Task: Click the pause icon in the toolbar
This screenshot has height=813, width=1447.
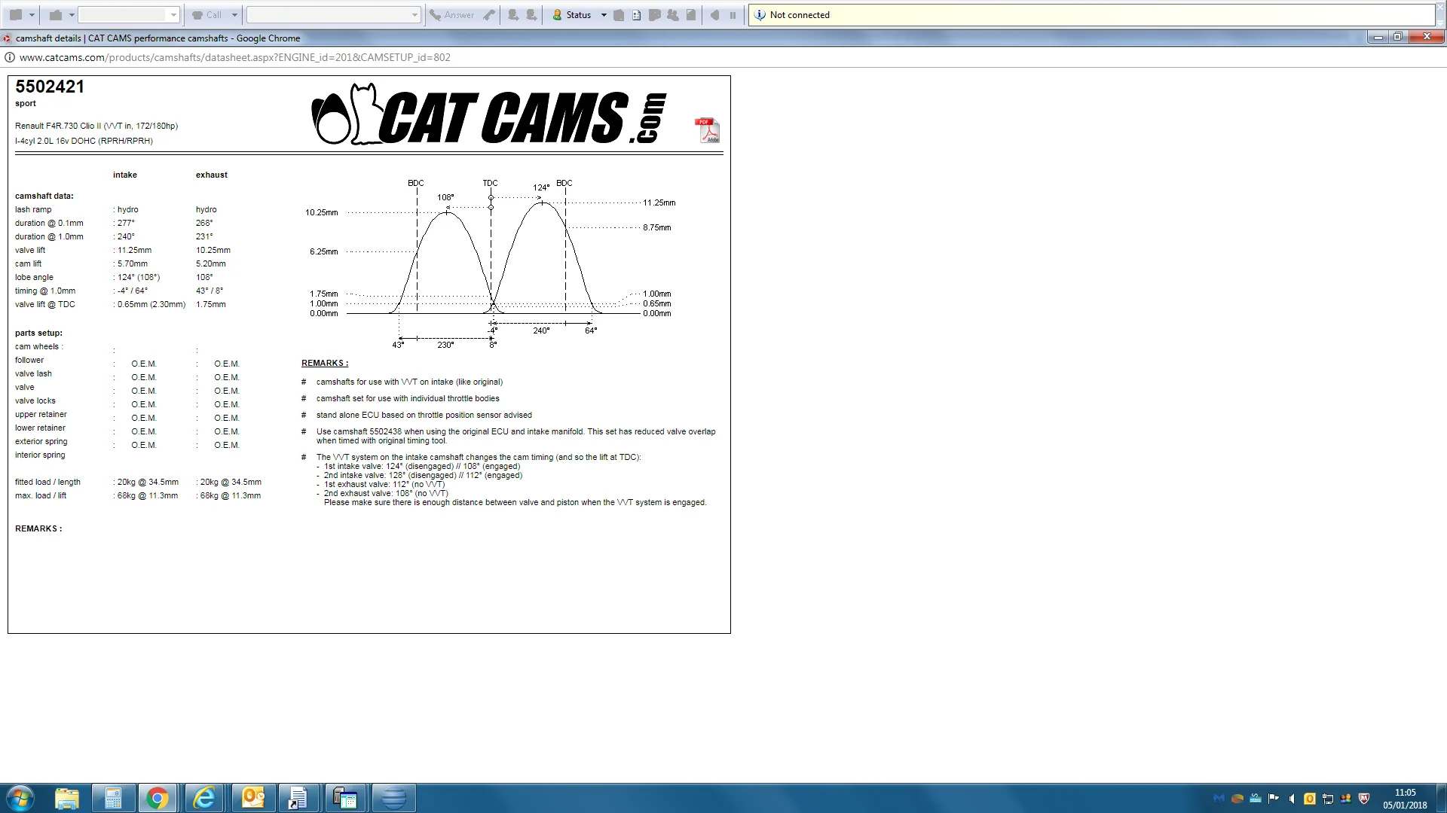Action: point(733,15)
